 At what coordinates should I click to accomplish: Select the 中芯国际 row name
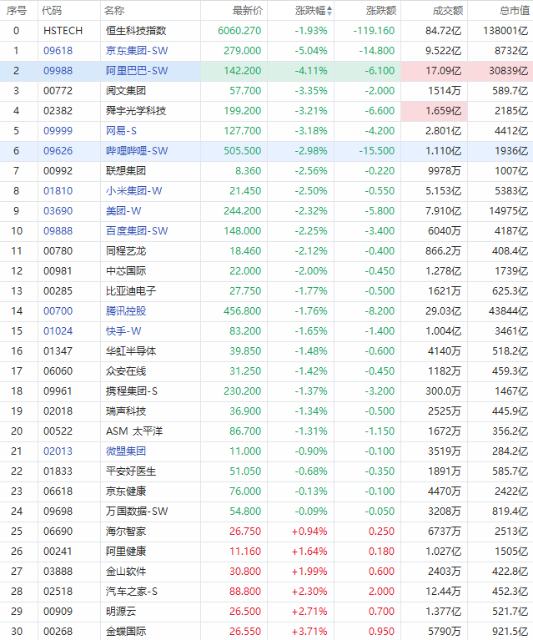click(x=126, y=270)
